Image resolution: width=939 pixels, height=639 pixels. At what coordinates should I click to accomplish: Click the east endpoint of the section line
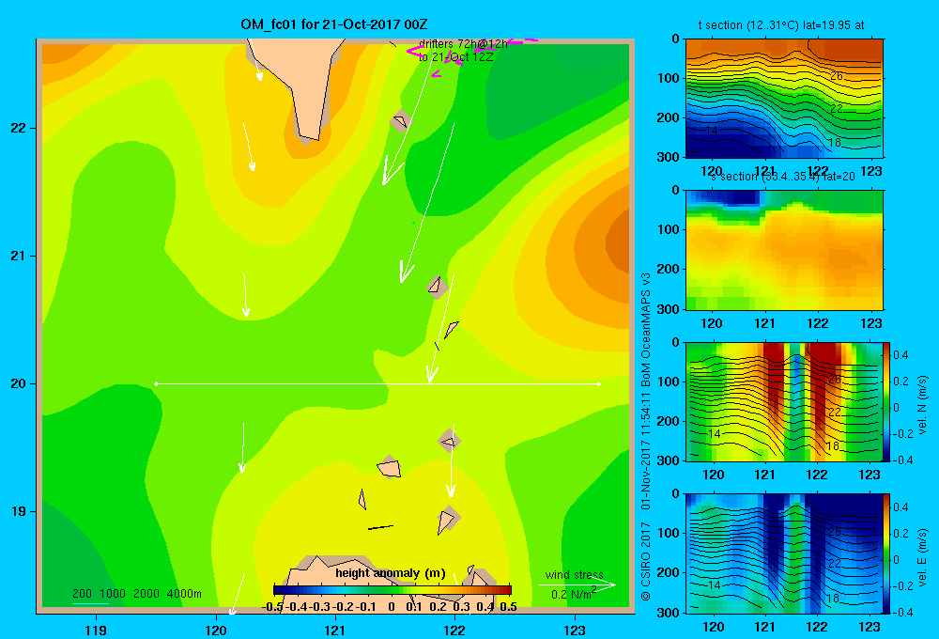599,383
